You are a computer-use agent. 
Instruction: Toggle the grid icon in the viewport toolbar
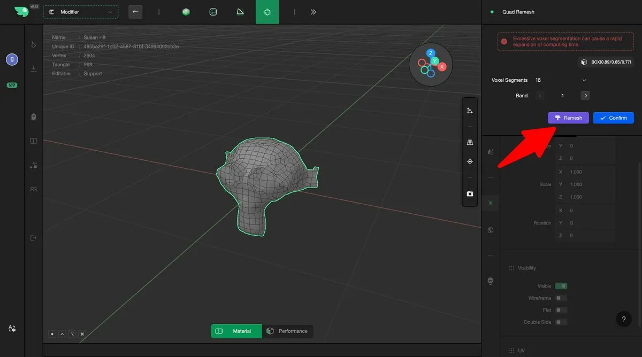[x=470, y=143]
